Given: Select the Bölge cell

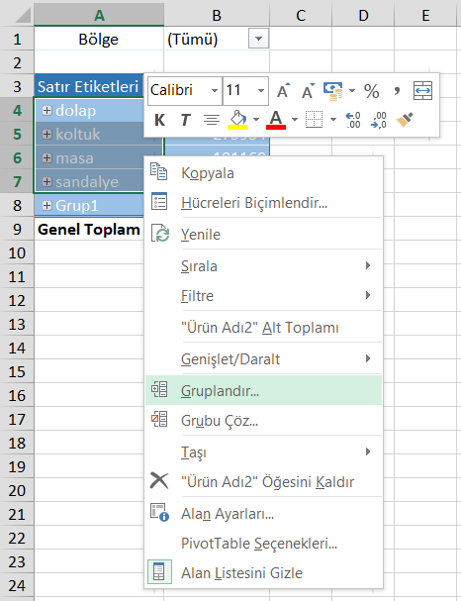Looking at the screenshot, I should click(x=99, y=39).
